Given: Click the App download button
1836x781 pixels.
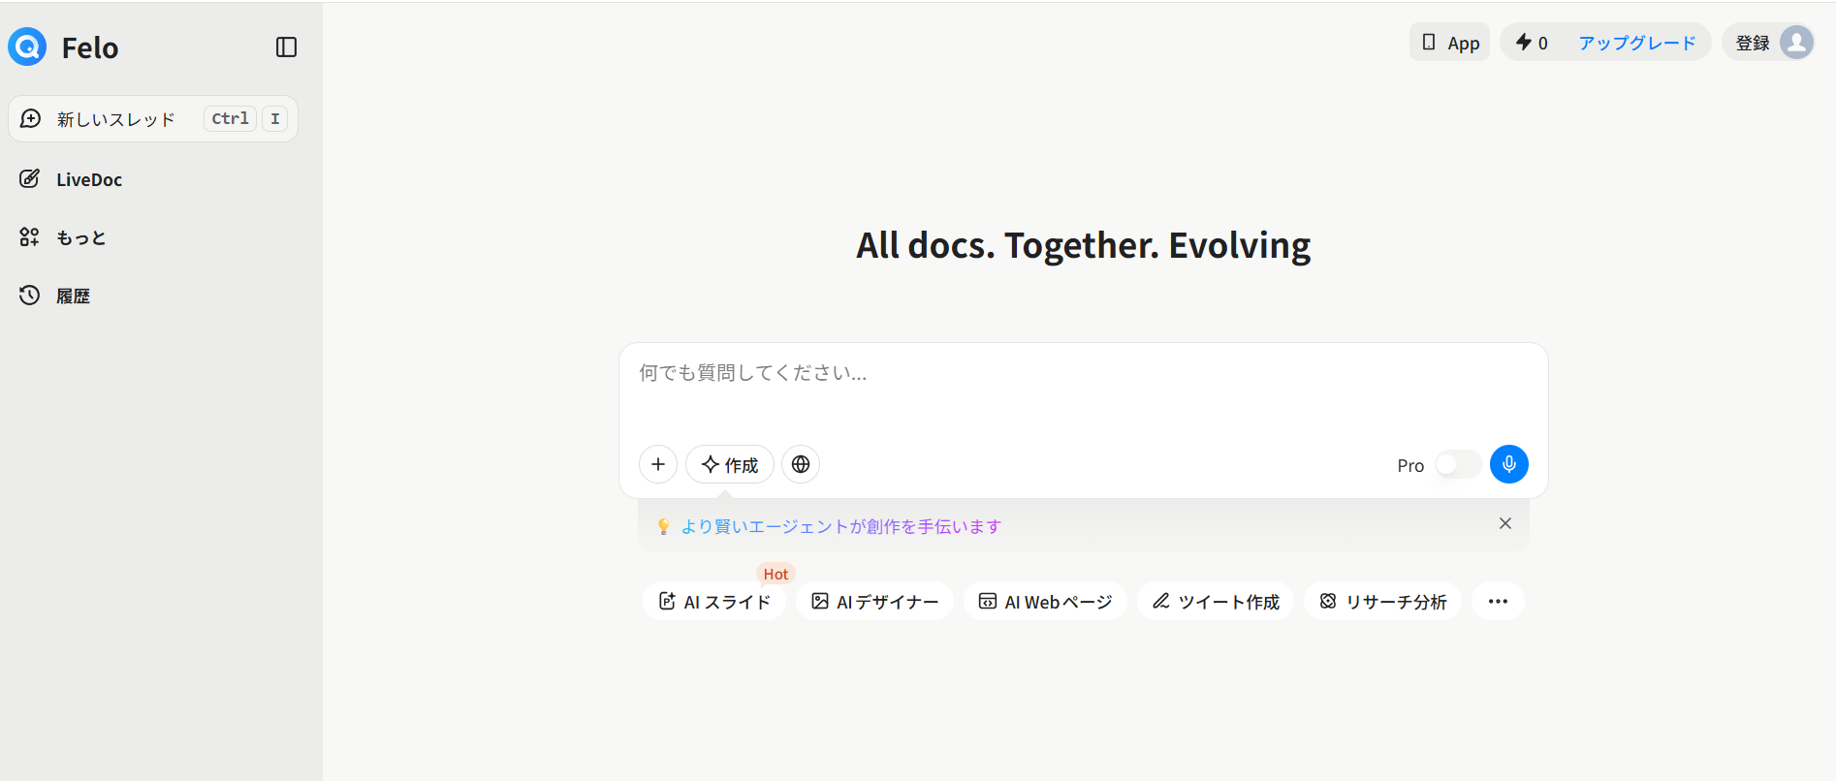Looking at the screenshot, I should 1449,43.
